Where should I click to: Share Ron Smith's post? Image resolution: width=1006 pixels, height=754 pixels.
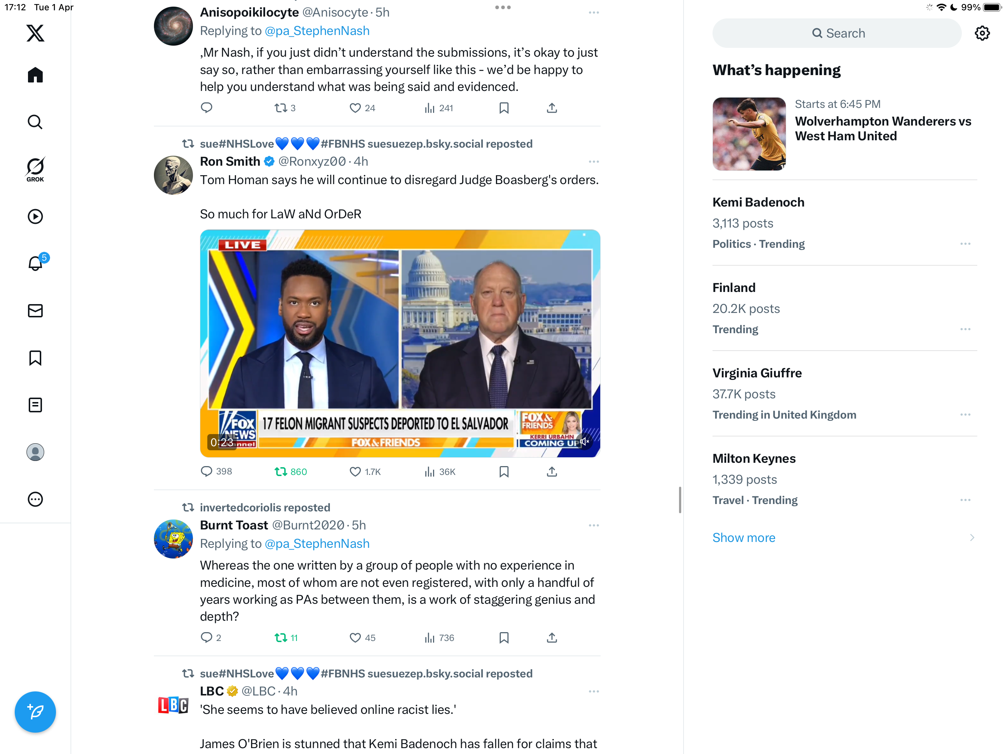point(552,472)
